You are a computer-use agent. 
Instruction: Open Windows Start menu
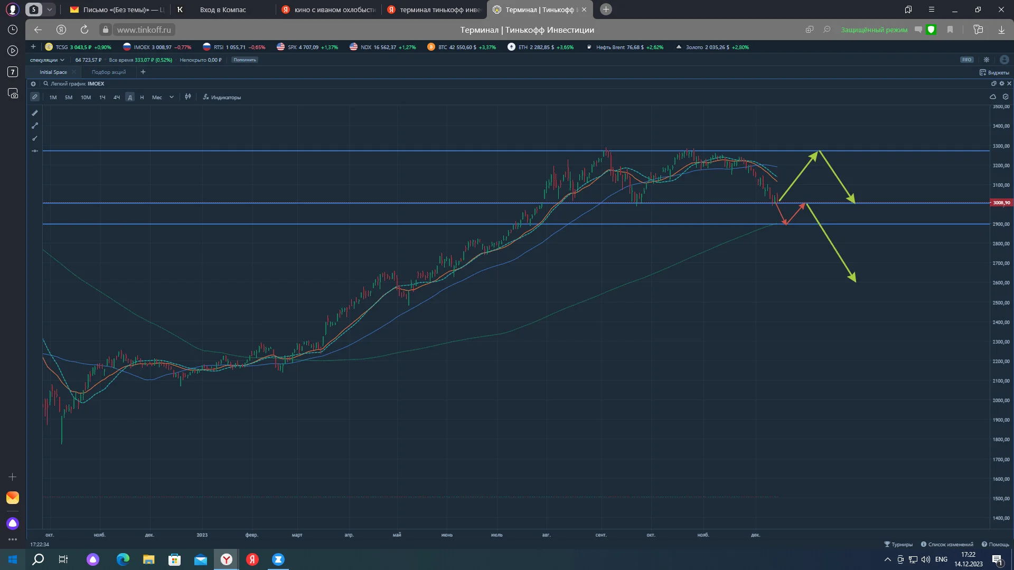click(x=13, y=559)
